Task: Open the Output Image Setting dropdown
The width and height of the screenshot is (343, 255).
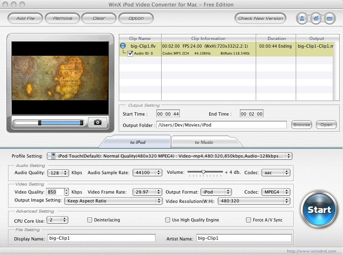Action: [113, 201]
